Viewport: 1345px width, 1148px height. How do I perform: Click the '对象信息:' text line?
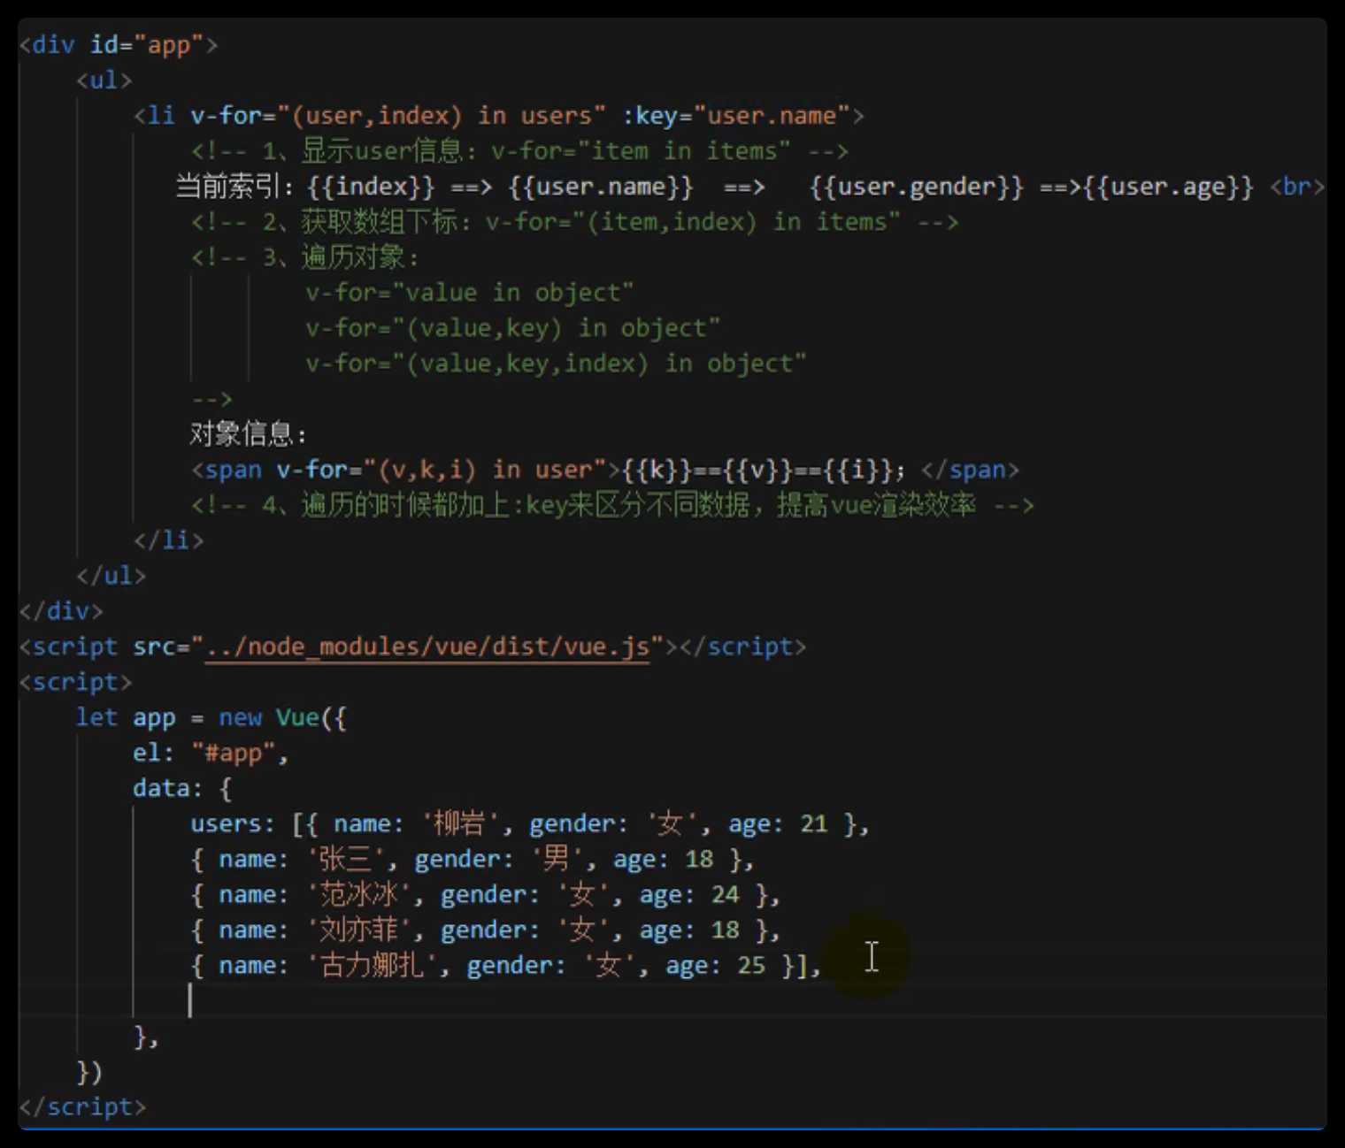tap(249, 433)
